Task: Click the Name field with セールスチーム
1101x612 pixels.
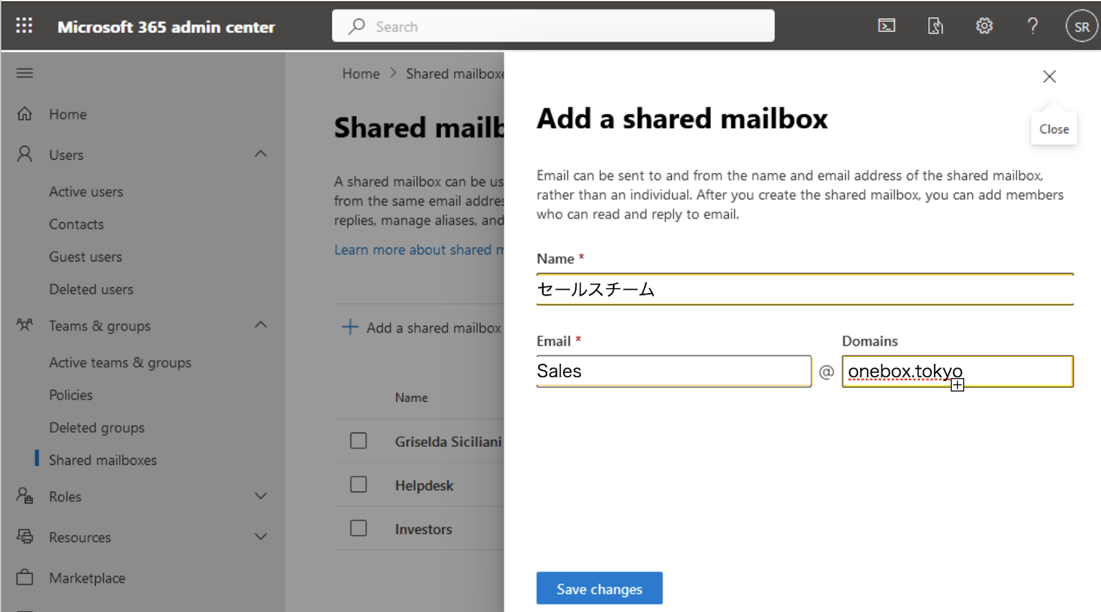Action: pos(805,289)
